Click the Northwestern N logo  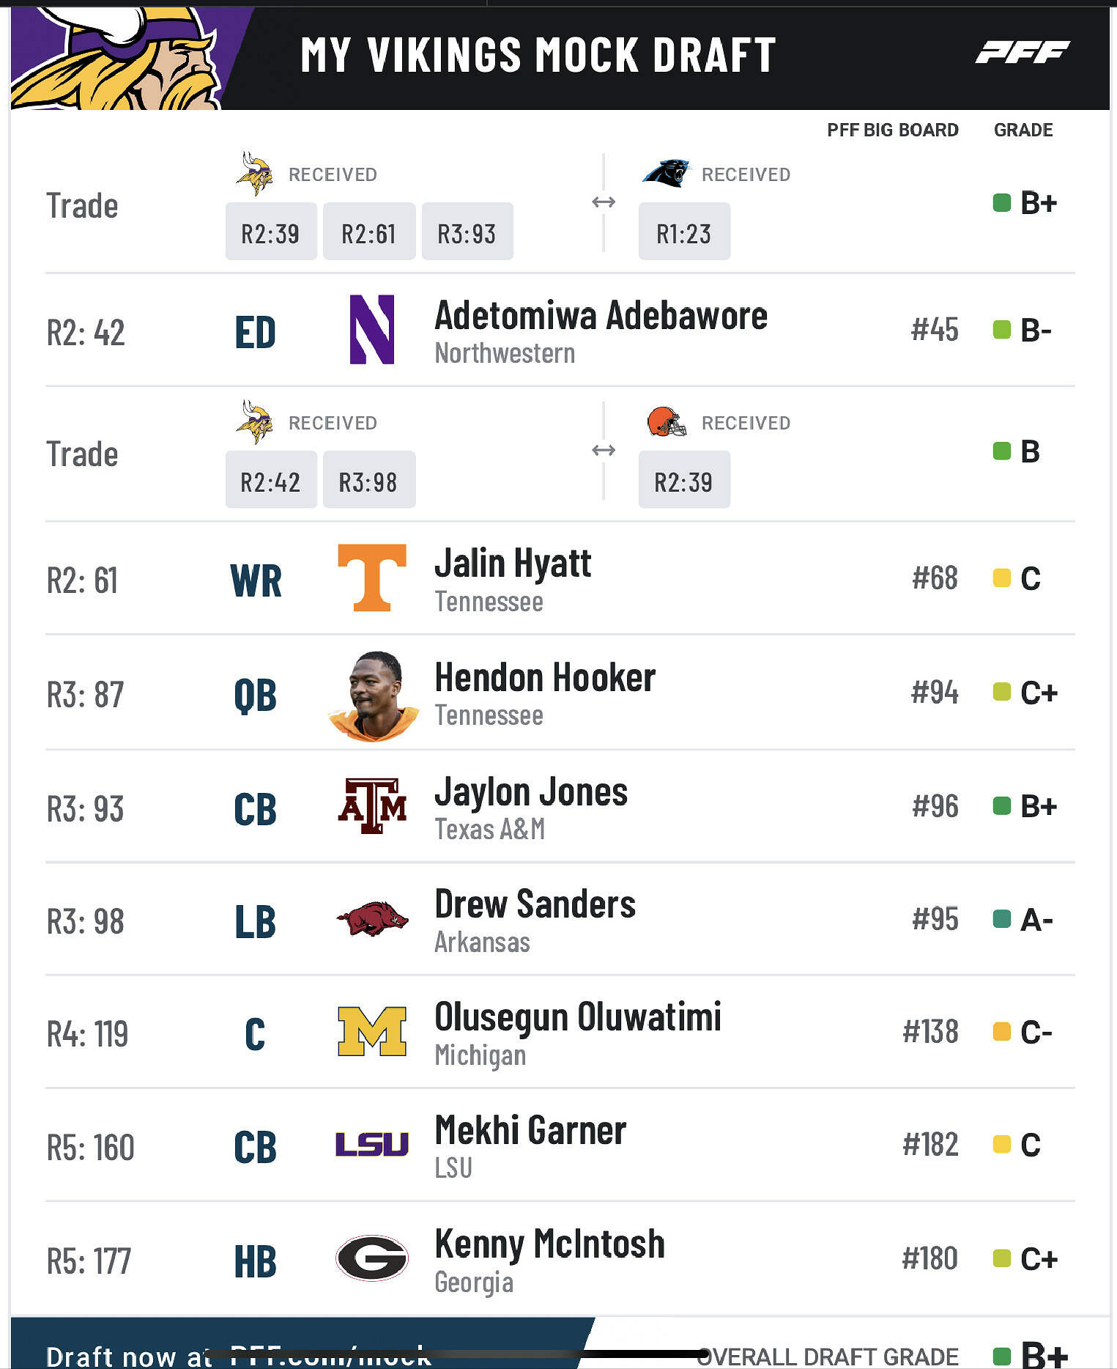coord(372,330)
